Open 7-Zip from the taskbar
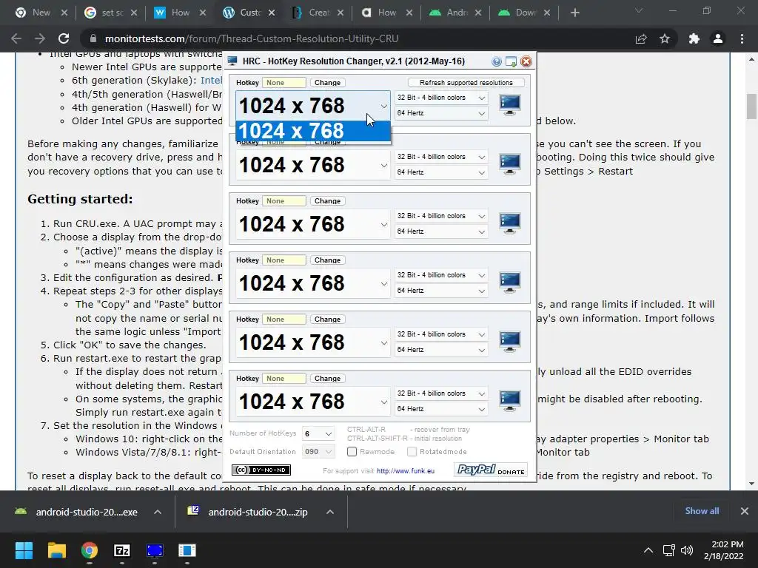 [122, 550]
